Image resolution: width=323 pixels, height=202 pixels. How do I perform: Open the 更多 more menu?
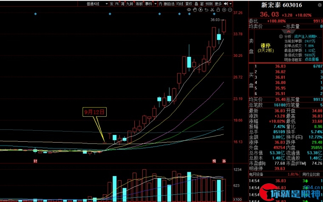coord(218,4)
